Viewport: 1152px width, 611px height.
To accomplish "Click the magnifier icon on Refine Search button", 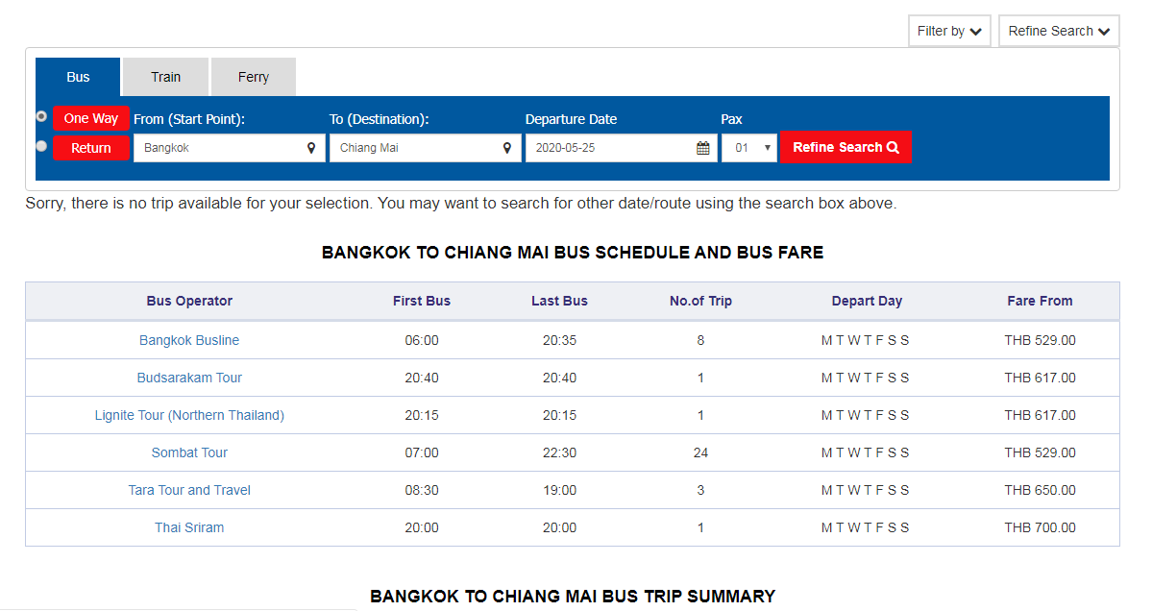I will (893, 147).
